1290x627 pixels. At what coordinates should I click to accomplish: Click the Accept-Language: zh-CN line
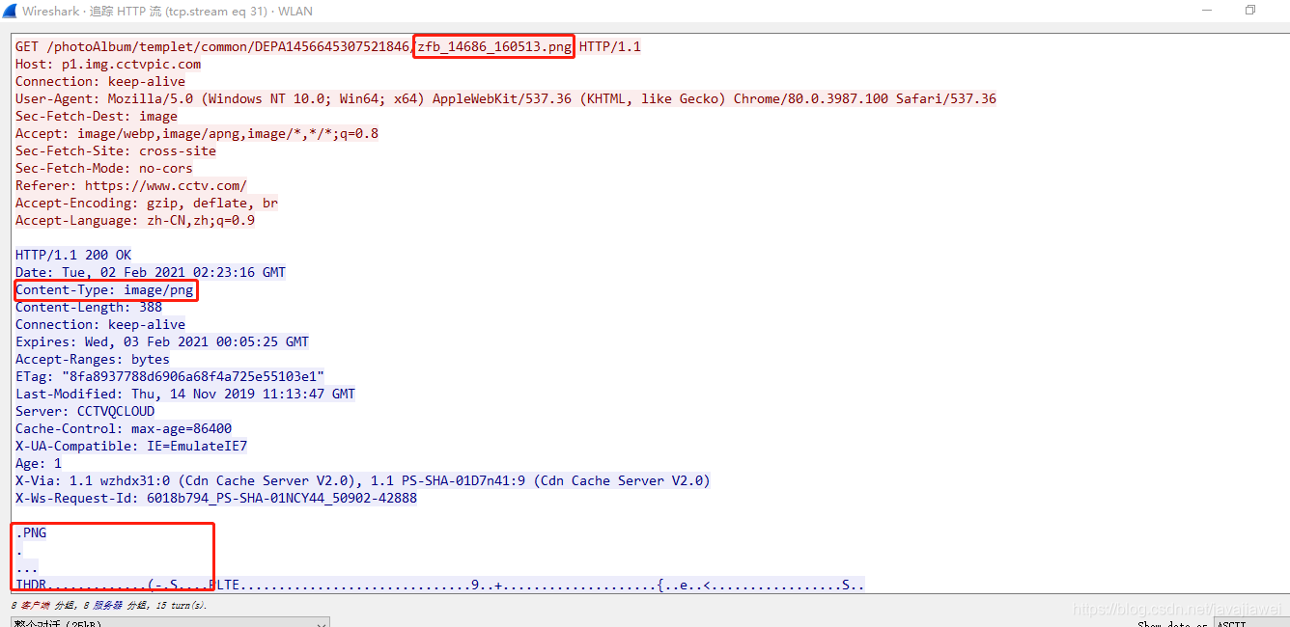[x=135, y=220]
